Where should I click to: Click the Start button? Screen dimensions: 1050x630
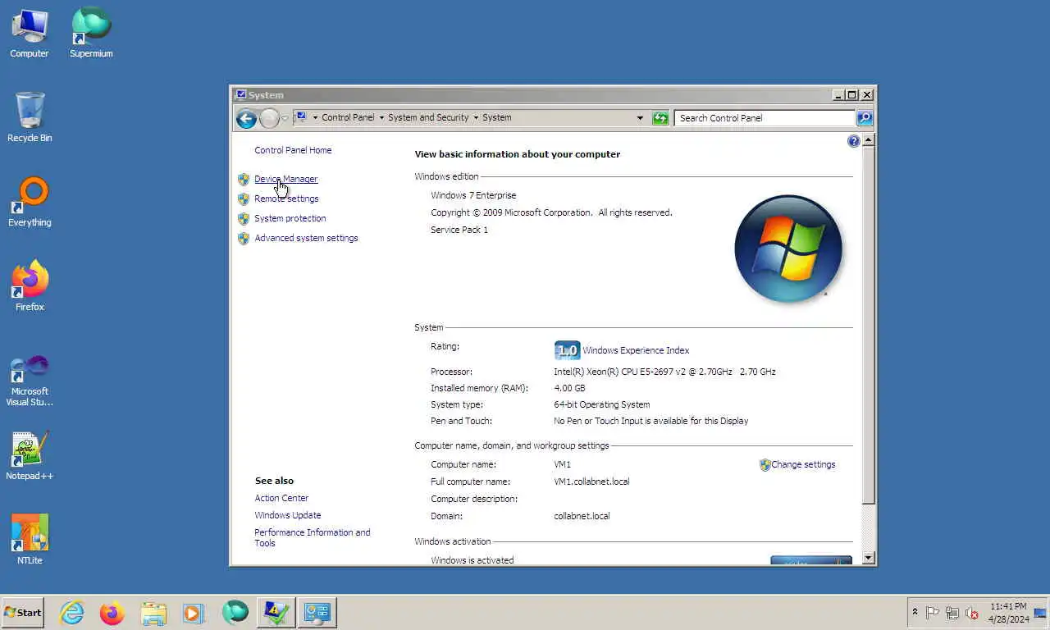click(x=23, y=613)
